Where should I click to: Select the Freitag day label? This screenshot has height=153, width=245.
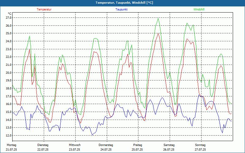pos(138,145)
